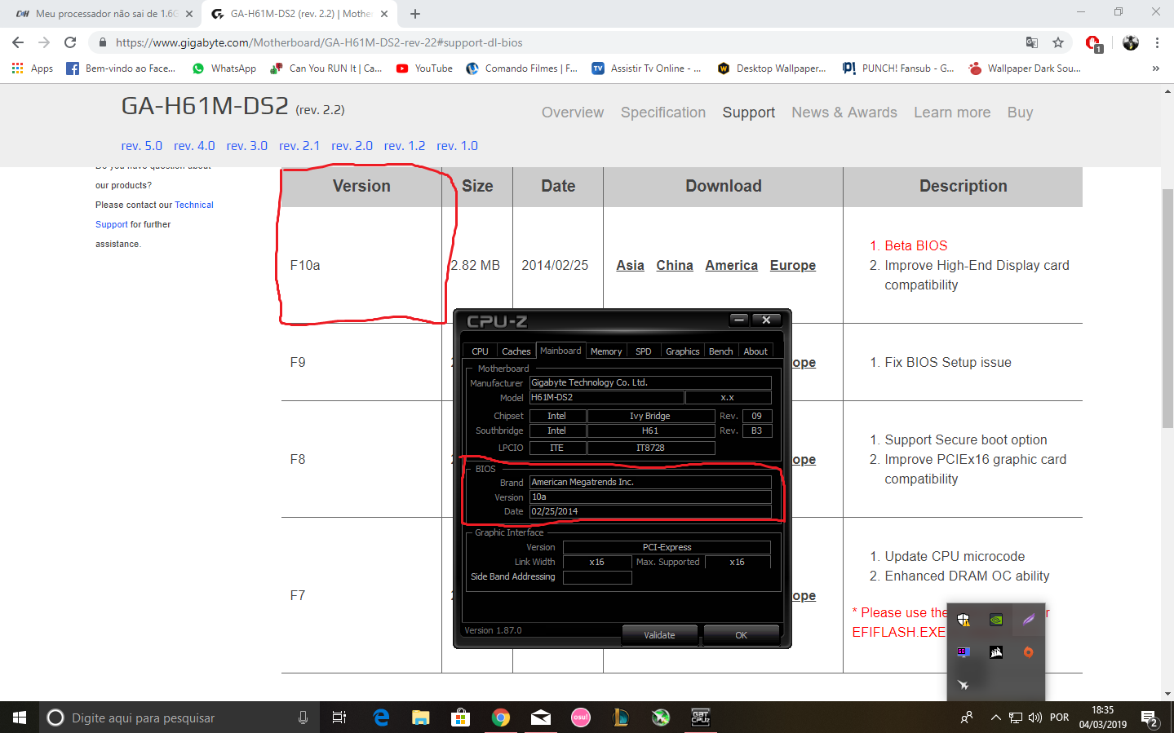Open Overview page tab
1174x733 pixels.
click(x=573, y=113)
